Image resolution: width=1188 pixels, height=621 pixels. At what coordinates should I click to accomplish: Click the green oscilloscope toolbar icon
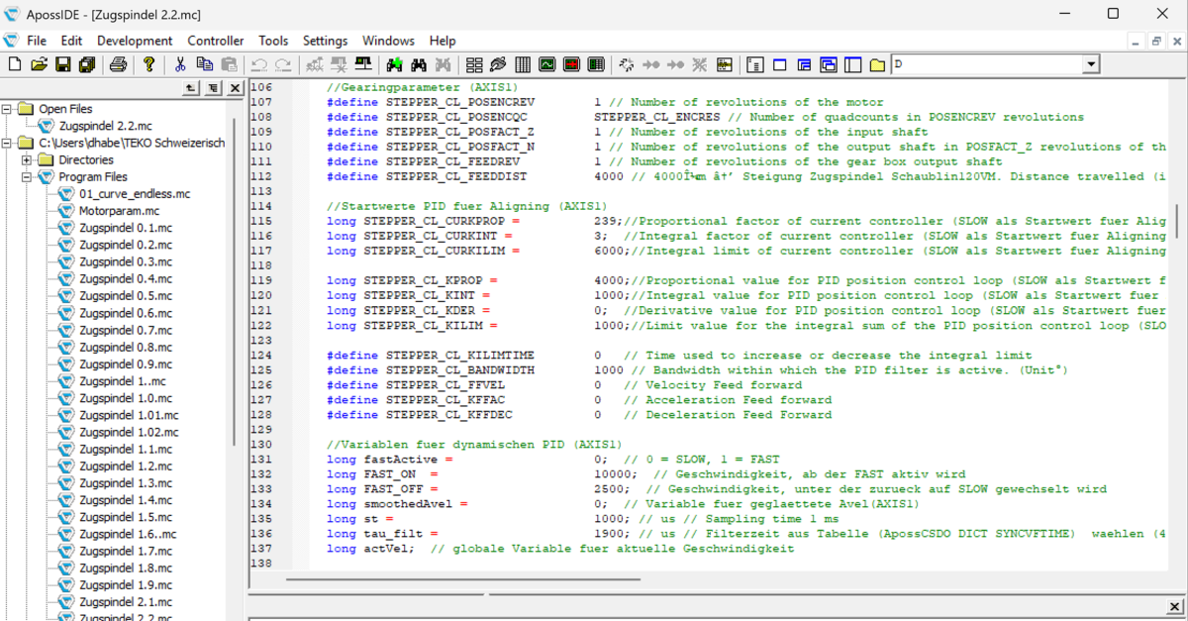tap(547, 65)
